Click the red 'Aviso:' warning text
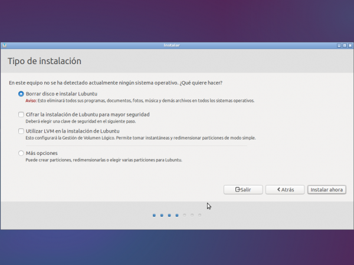354x265 pixels. [x=31, y=101]
